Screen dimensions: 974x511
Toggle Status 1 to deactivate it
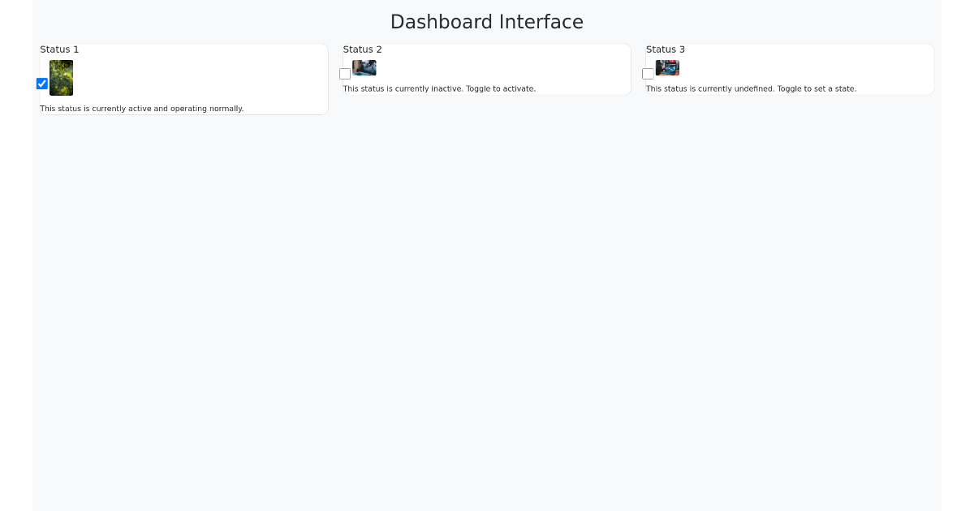42,84
